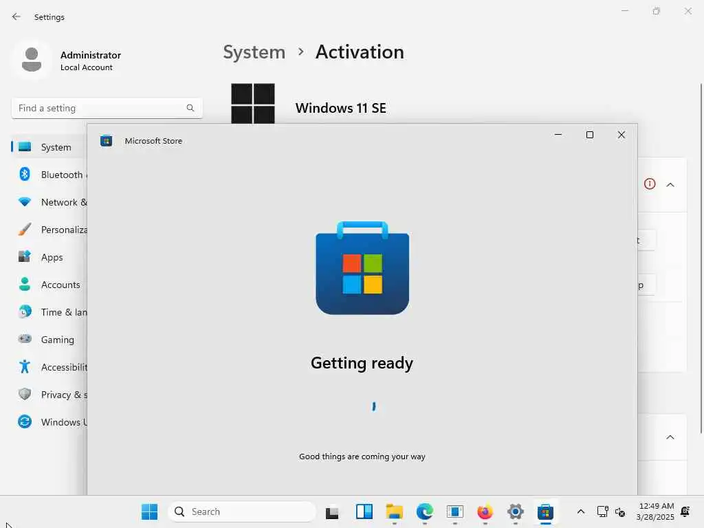Collapse the lower Settings section chevron

coord(670,437)
